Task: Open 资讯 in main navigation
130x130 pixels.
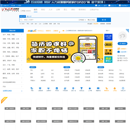Action: pyautogui.click(x=73, y=10)
